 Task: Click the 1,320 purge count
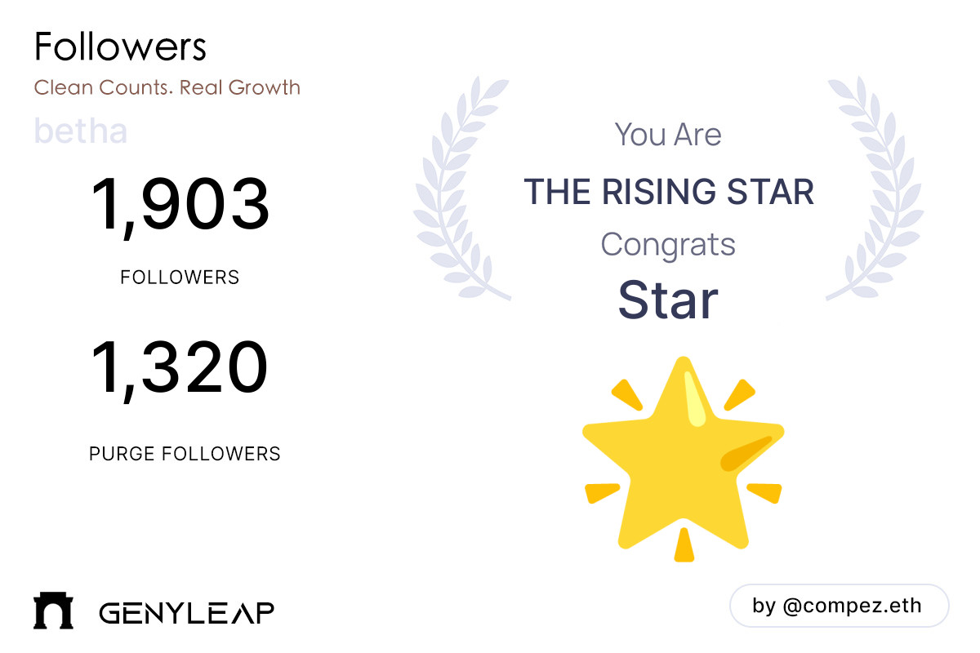180,367
